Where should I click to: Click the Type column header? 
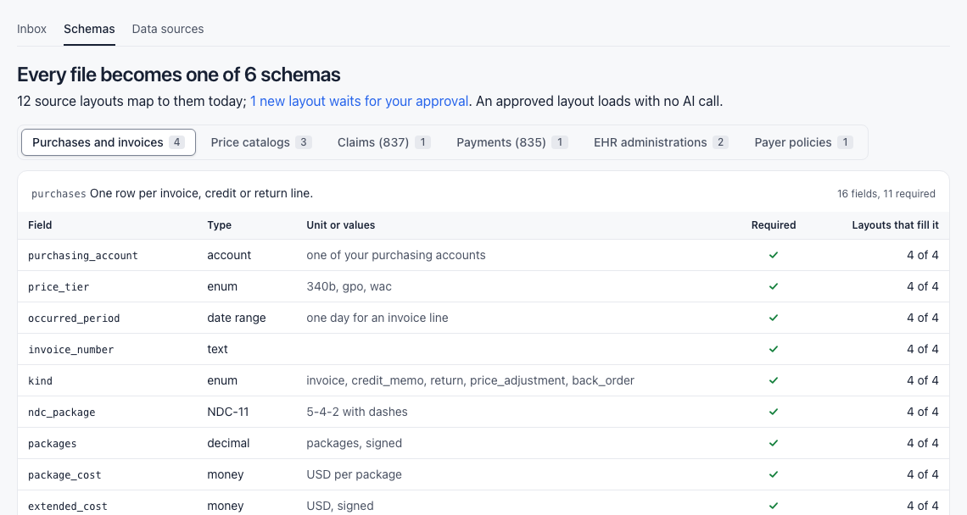pos(219,224)
